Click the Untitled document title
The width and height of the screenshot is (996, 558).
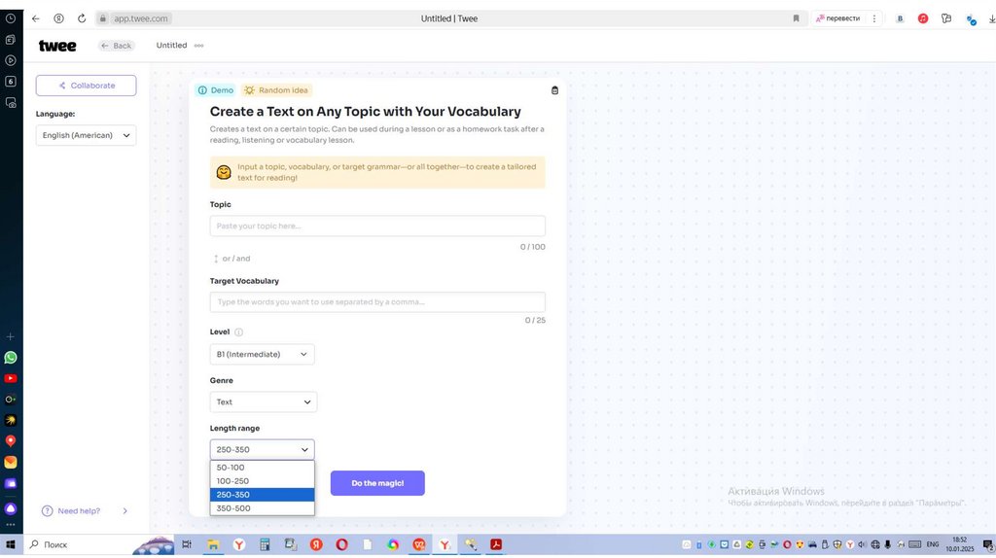(x=171, y=46)
